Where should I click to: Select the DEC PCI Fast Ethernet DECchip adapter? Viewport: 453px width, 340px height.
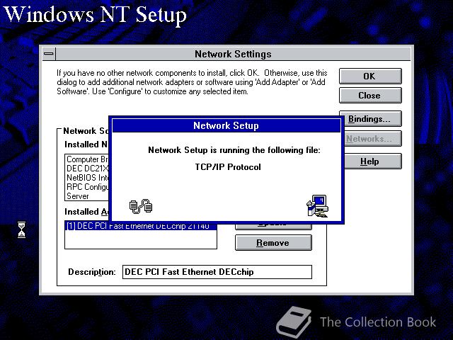[141, 227]
